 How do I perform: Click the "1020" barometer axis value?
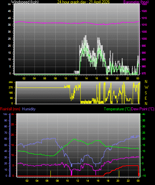click(144, 11)
